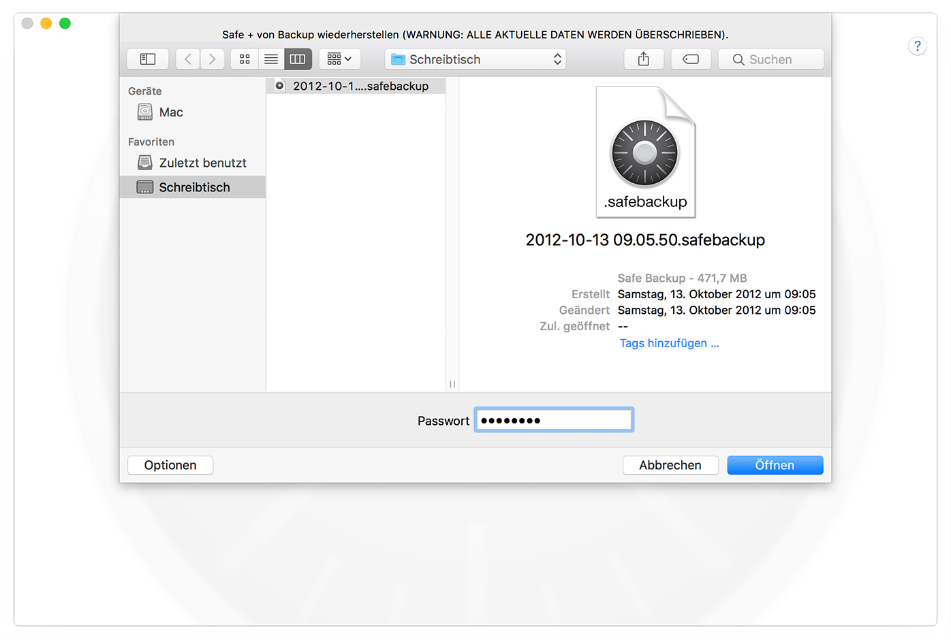The height and width of the screenshot is (640, 951).
Task: Switch to list view
Action: point(271,59)
